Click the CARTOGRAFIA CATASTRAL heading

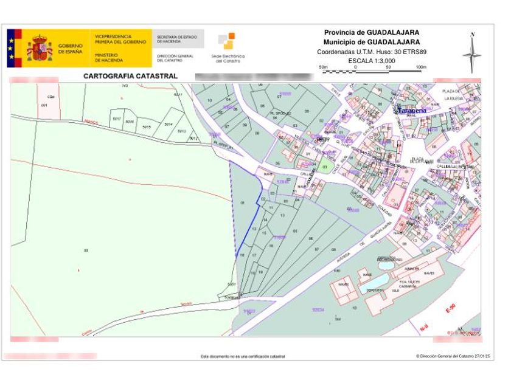[130, 76]
